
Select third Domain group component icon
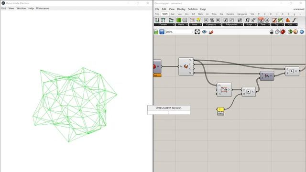click(x=171, y=20)
